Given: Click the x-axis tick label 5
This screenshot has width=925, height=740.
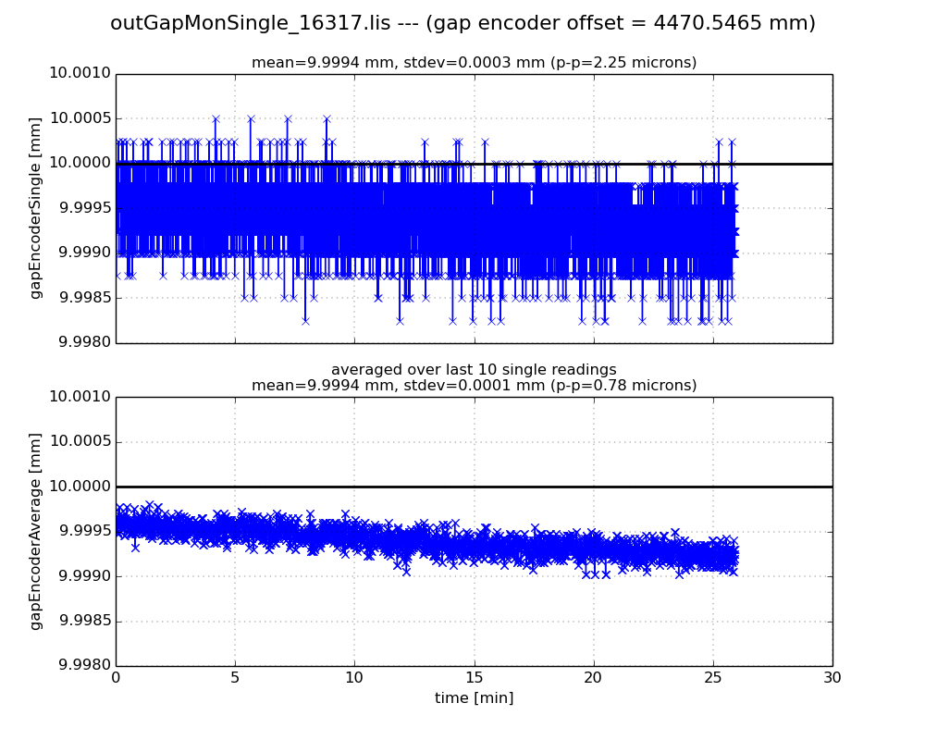Looking at the screenshot, I should tap(235, 678).
